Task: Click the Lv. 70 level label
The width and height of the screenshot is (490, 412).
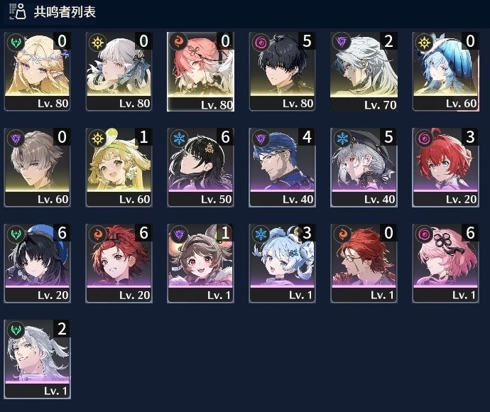Action: [x=380, y=105]
